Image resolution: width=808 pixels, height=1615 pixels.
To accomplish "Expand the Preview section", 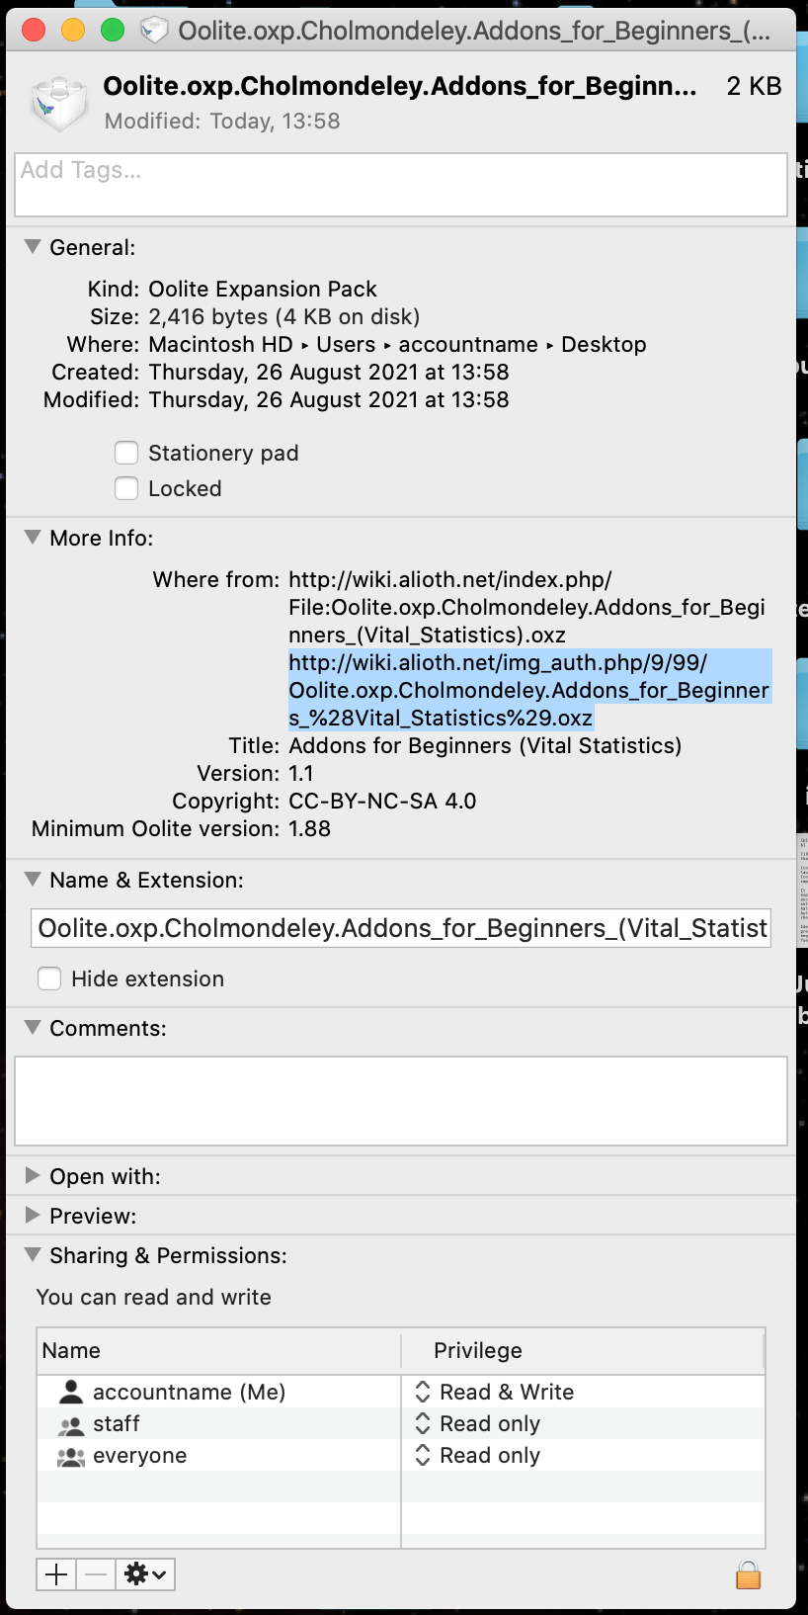I will pos(33,1215).
